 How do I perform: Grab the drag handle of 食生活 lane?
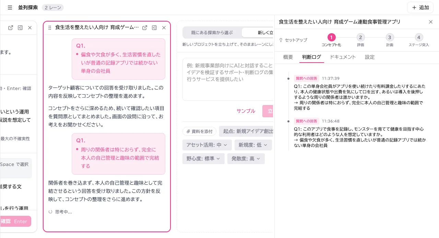click(x=50, y=28)
